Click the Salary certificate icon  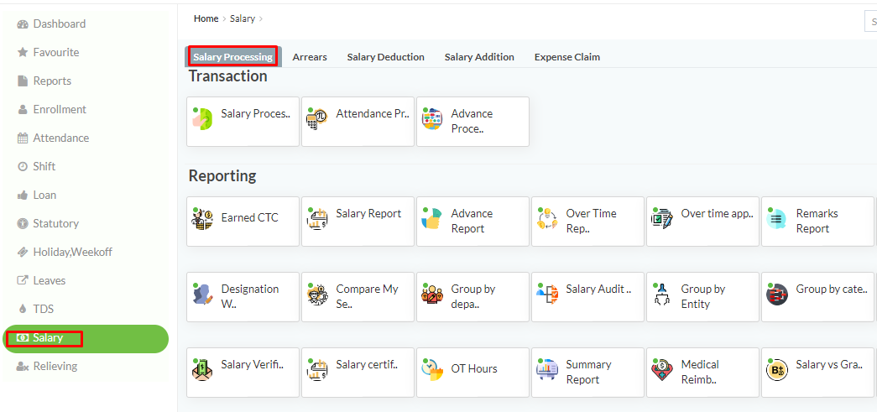tap(317, 369)
